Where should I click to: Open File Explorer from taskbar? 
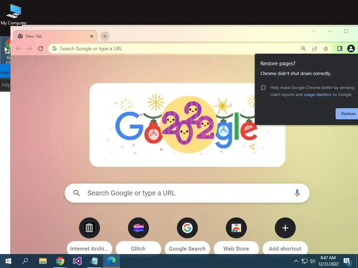43,261
